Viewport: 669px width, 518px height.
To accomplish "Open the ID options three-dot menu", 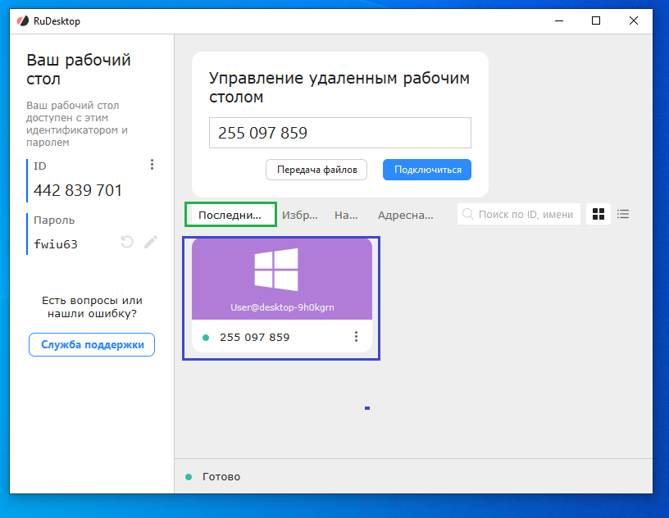I will 152,165.
